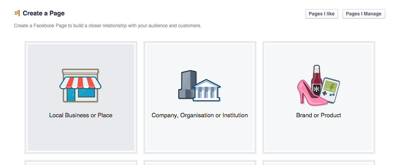This screenshot has width=401, height=165.
Task: Select the Brand or Product tile's empty lower area
Action: [x=319, y=135]
